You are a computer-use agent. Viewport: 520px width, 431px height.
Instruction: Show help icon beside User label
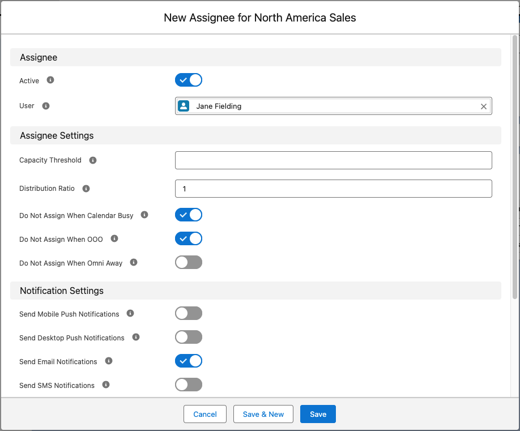click(46, 106)
